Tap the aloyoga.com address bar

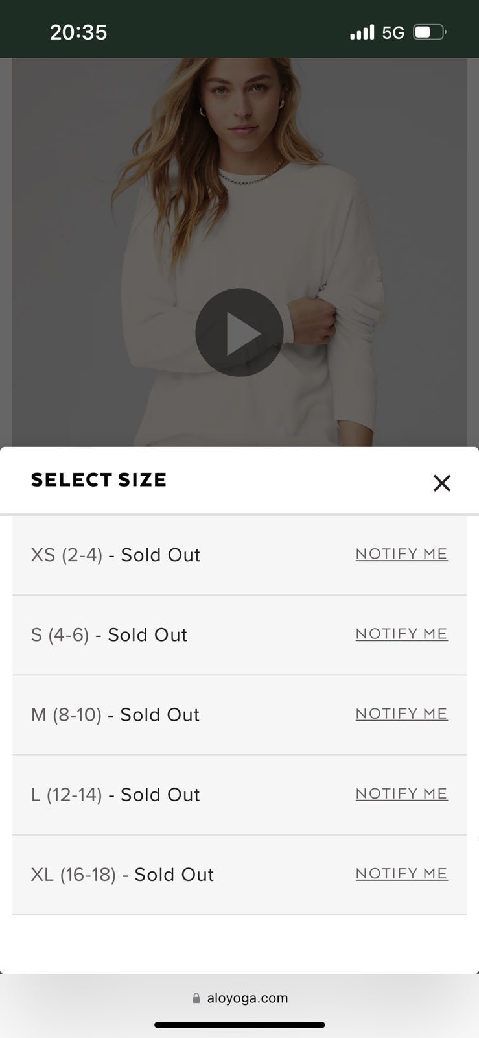coord(247,998)
